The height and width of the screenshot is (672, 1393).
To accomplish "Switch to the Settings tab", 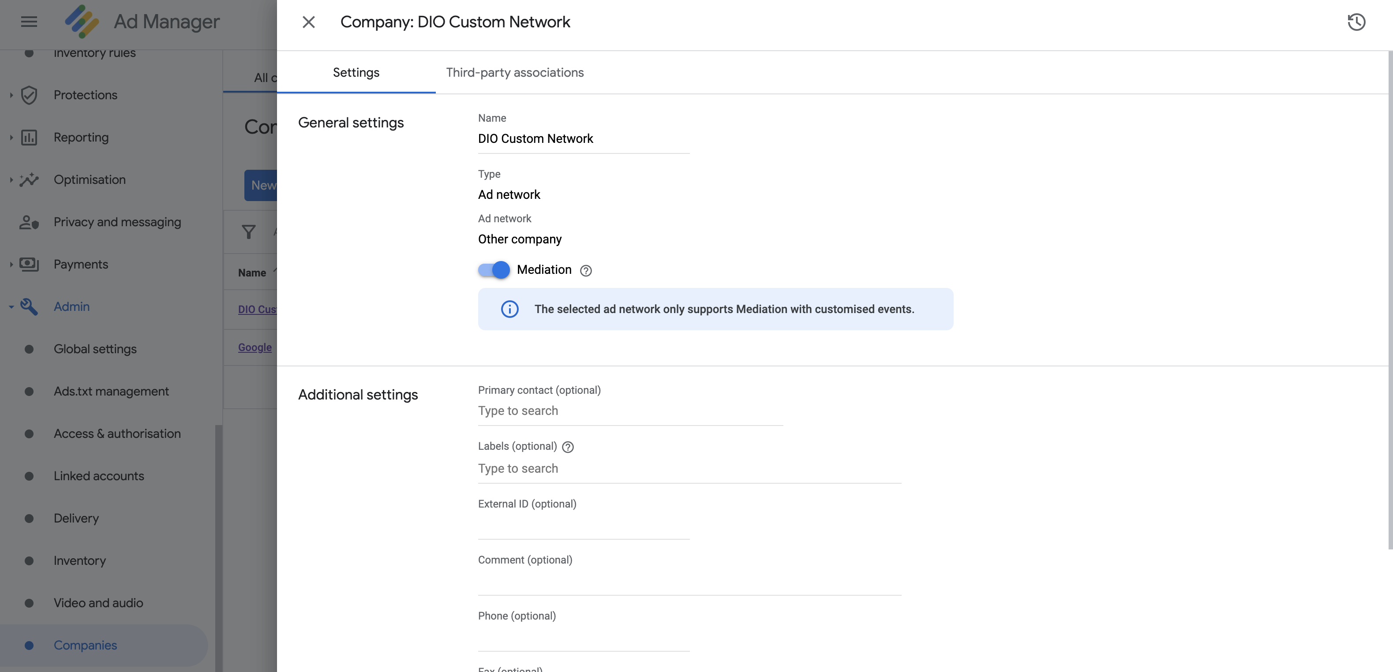I will click(x=356, y=72).
